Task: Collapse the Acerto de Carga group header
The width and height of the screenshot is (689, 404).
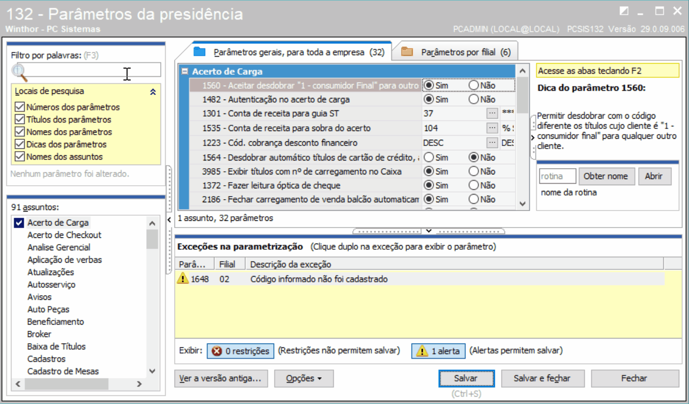Action: [x=184, y=72]
